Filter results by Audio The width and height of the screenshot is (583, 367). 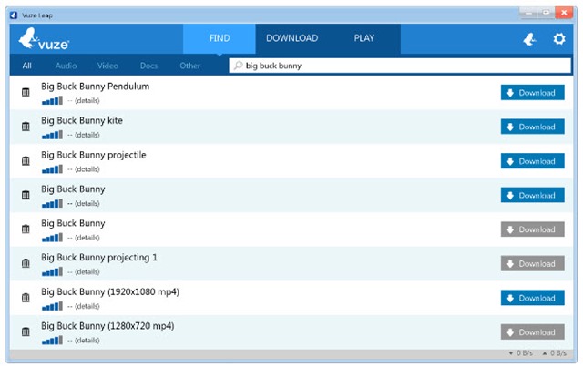point(66,66)
